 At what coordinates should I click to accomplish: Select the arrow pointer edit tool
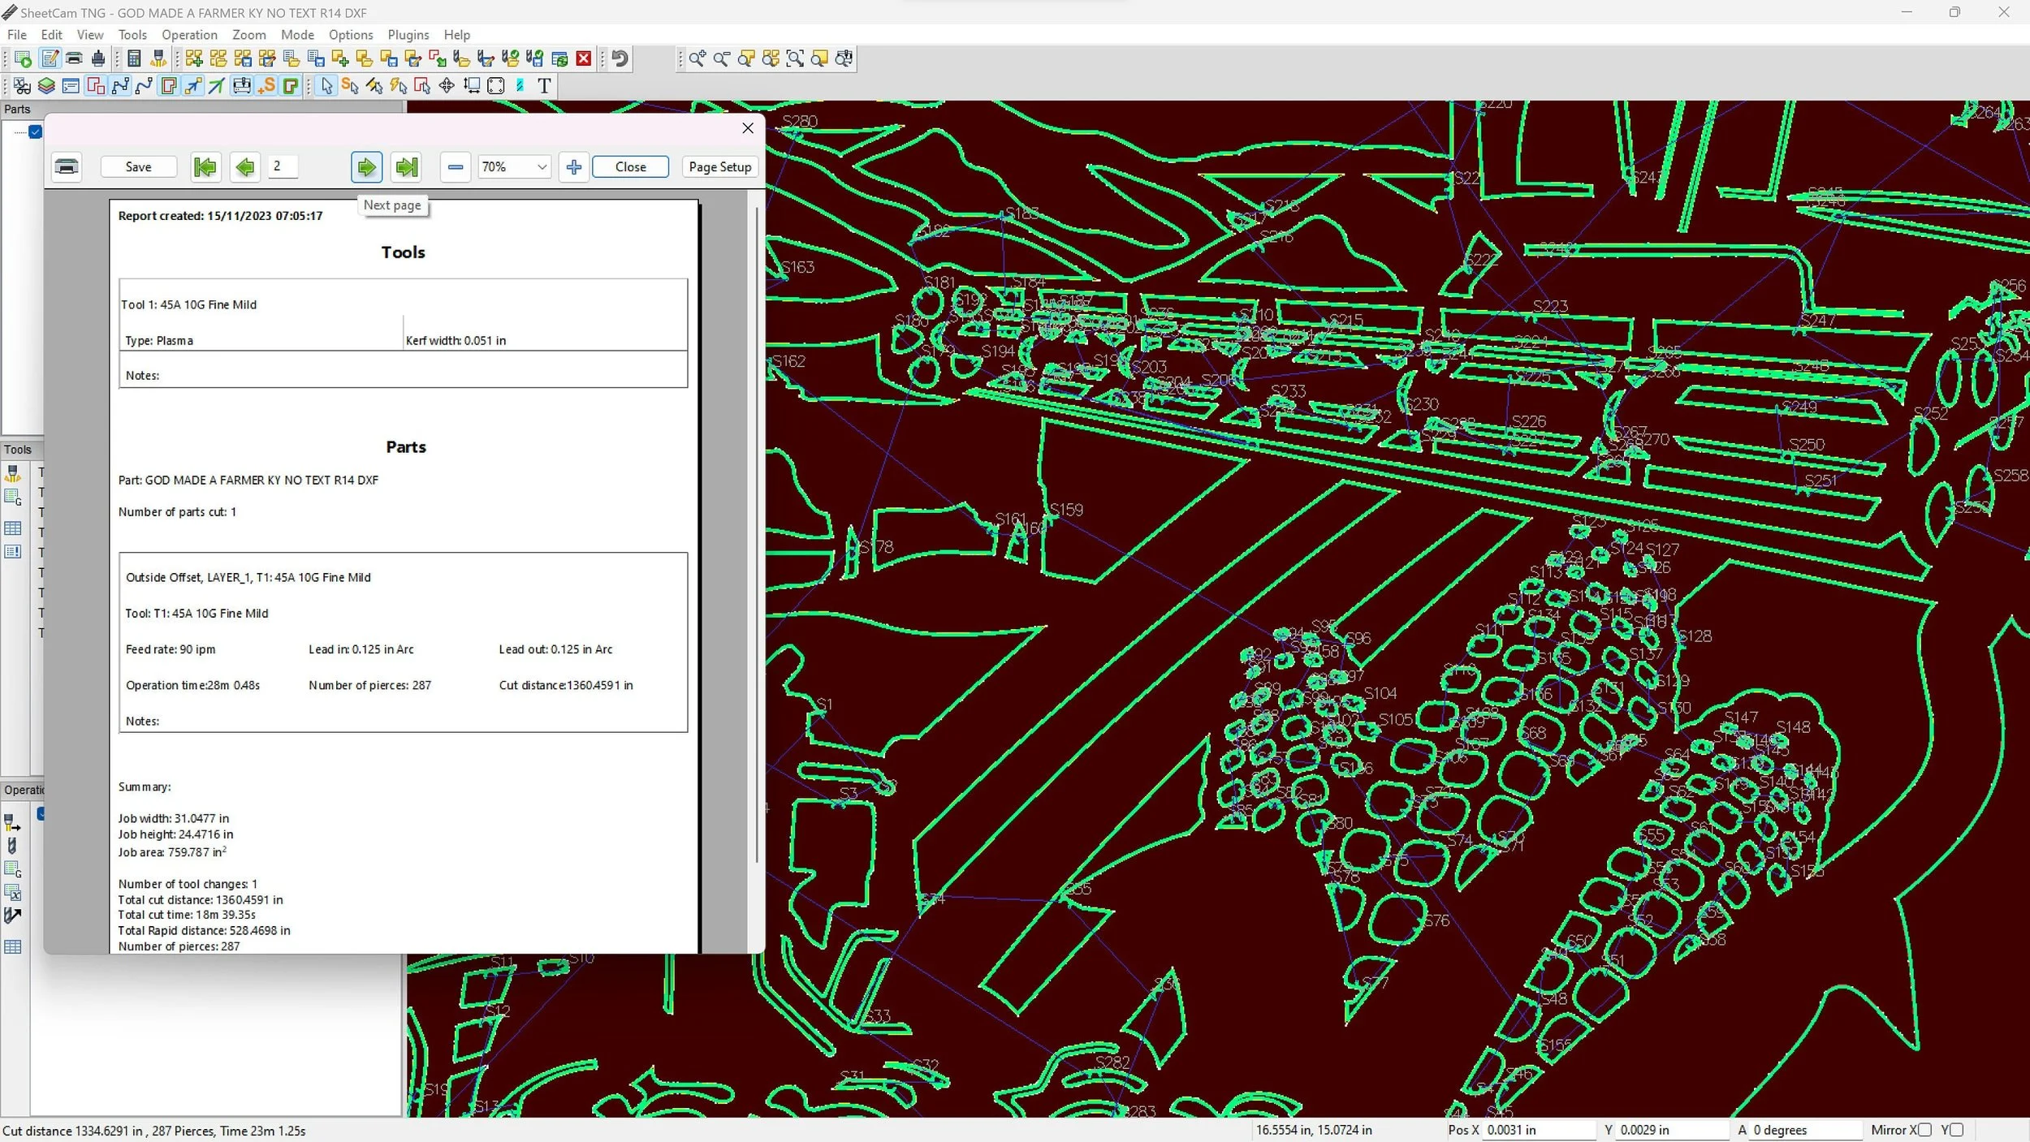click(x=326, y=86)
